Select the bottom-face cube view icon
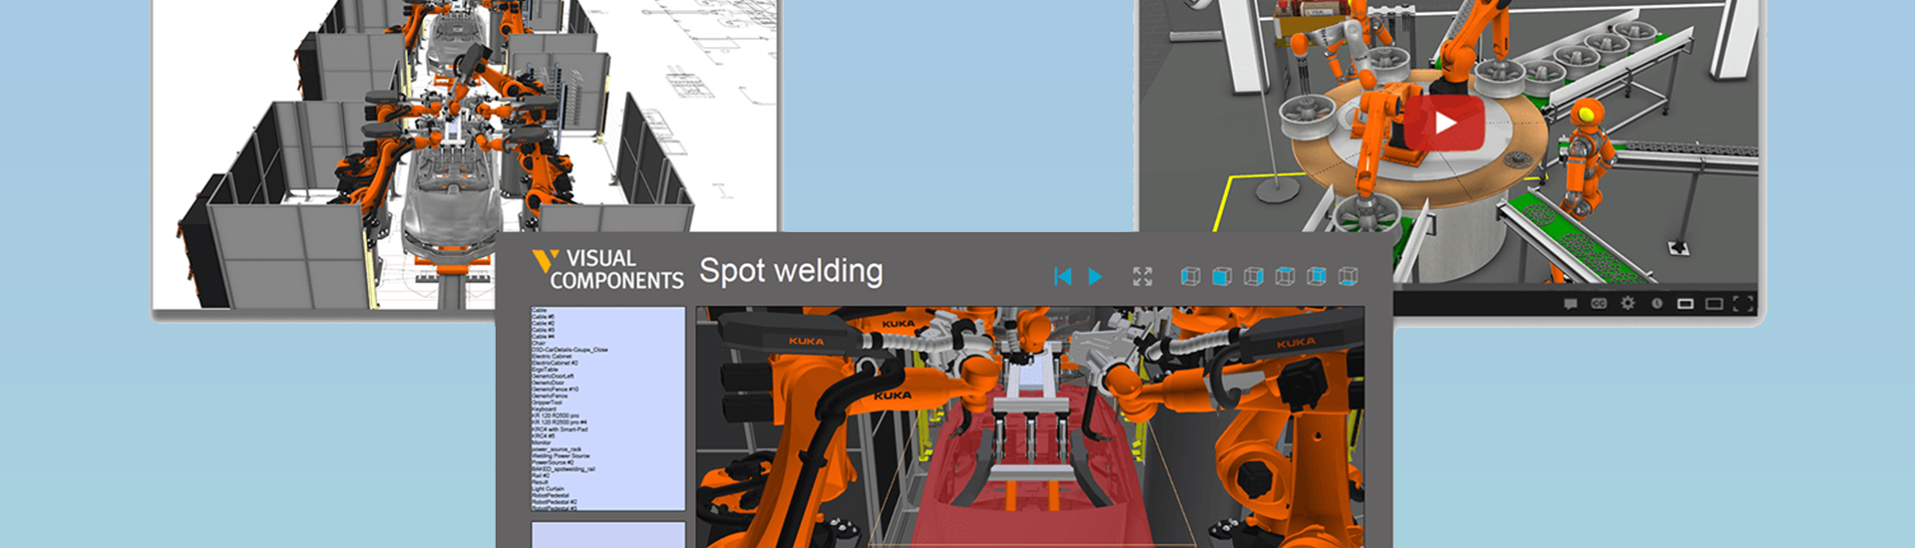This screenshot has width=1915, height=548. pos(1348,277)
